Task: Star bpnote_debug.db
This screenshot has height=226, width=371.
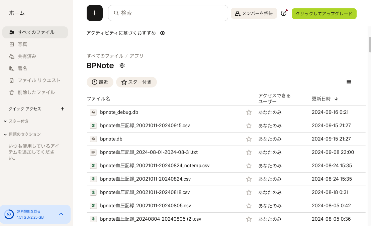Action: point(249,112)
